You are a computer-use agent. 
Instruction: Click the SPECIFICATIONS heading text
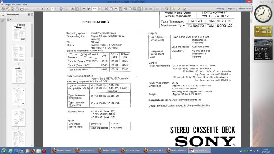click(95, 22)
